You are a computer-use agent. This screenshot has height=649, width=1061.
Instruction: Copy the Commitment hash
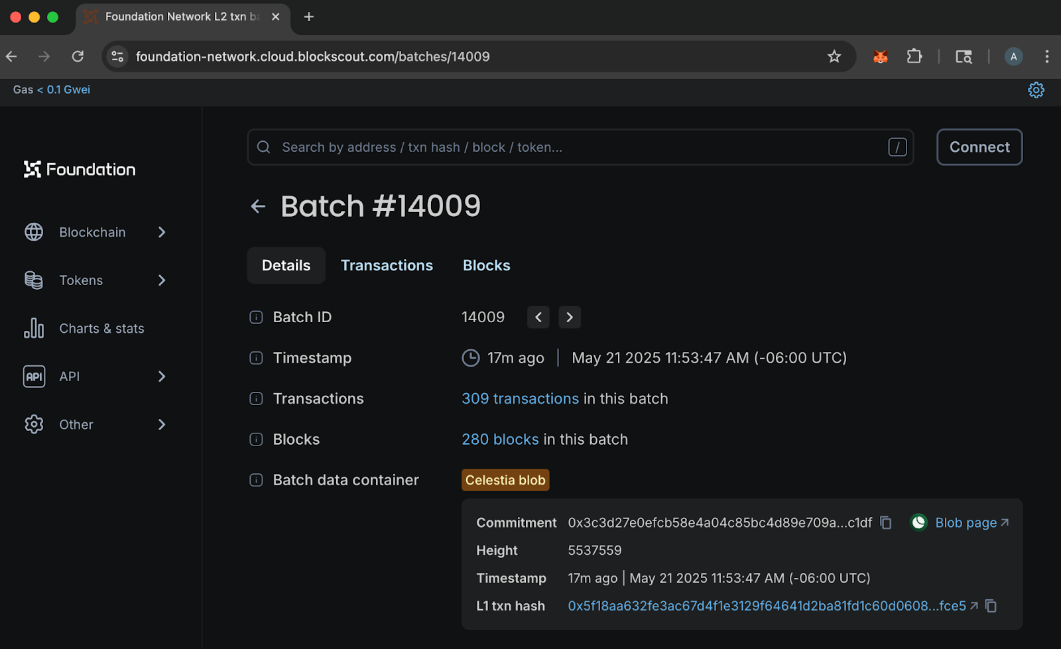pos(886,522)
